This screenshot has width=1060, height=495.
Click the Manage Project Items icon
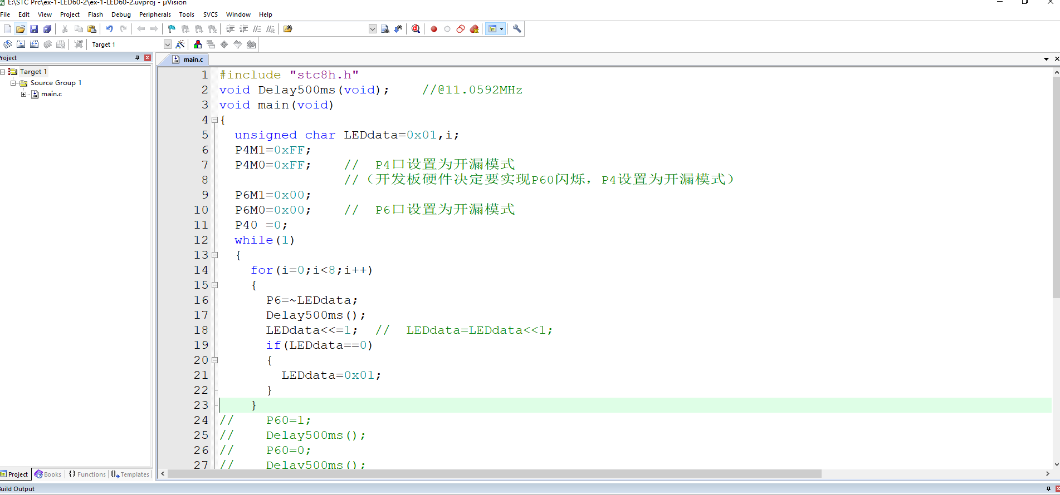coord(198,44)
